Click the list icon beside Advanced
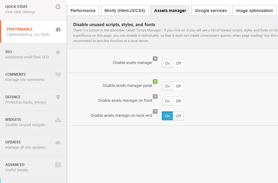The height and width of the screenshot is (183, 278). (x=58, y=165)
